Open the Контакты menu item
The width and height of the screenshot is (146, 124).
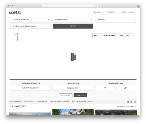click(111, 12)
